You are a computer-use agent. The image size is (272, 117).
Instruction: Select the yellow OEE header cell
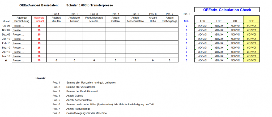(251, 21)
